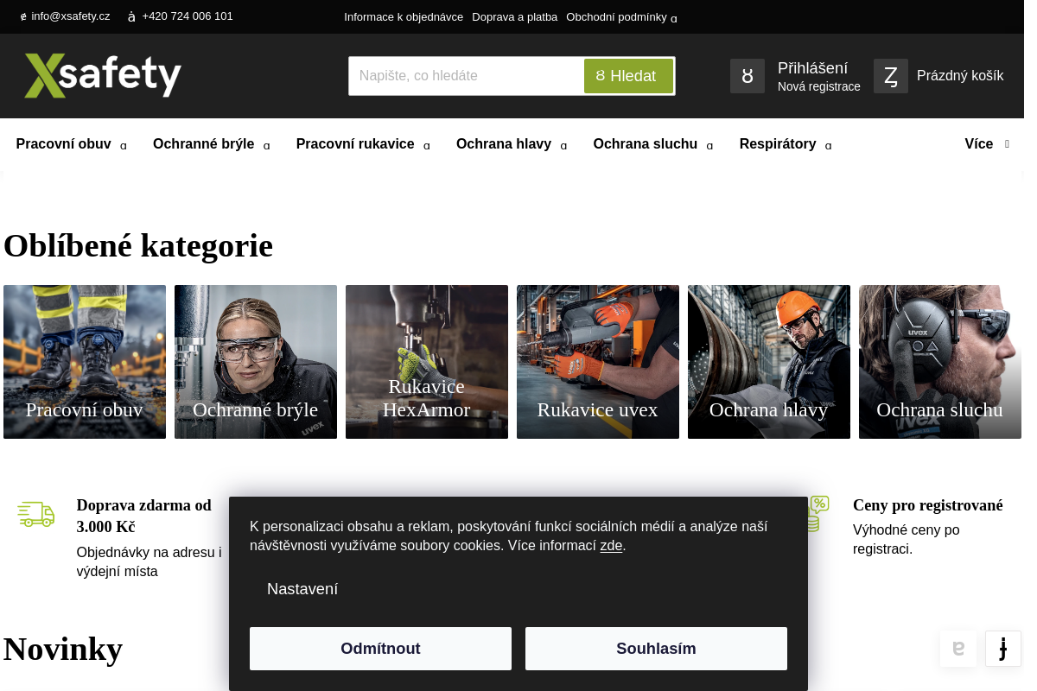Click the phone number +420 724 006 101

(x=188, y=16)
